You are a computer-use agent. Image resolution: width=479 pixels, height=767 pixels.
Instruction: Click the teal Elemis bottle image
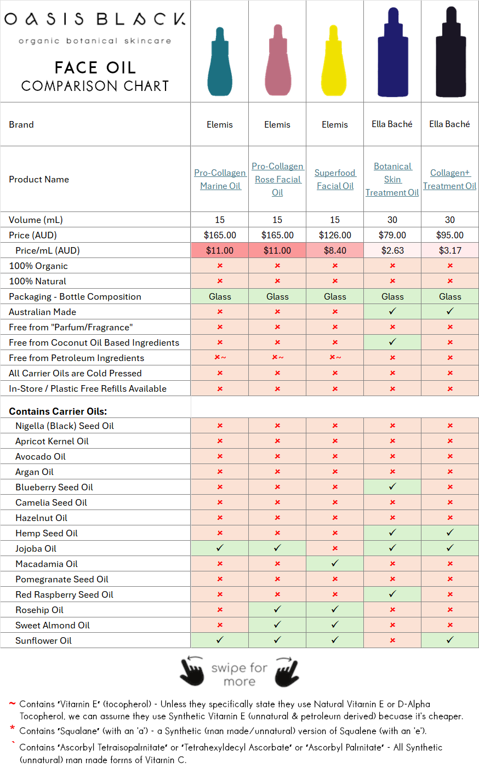[x=220, y=61]
